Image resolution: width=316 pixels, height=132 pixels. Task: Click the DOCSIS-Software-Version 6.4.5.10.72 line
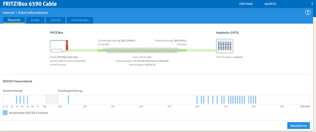(68, 61)
